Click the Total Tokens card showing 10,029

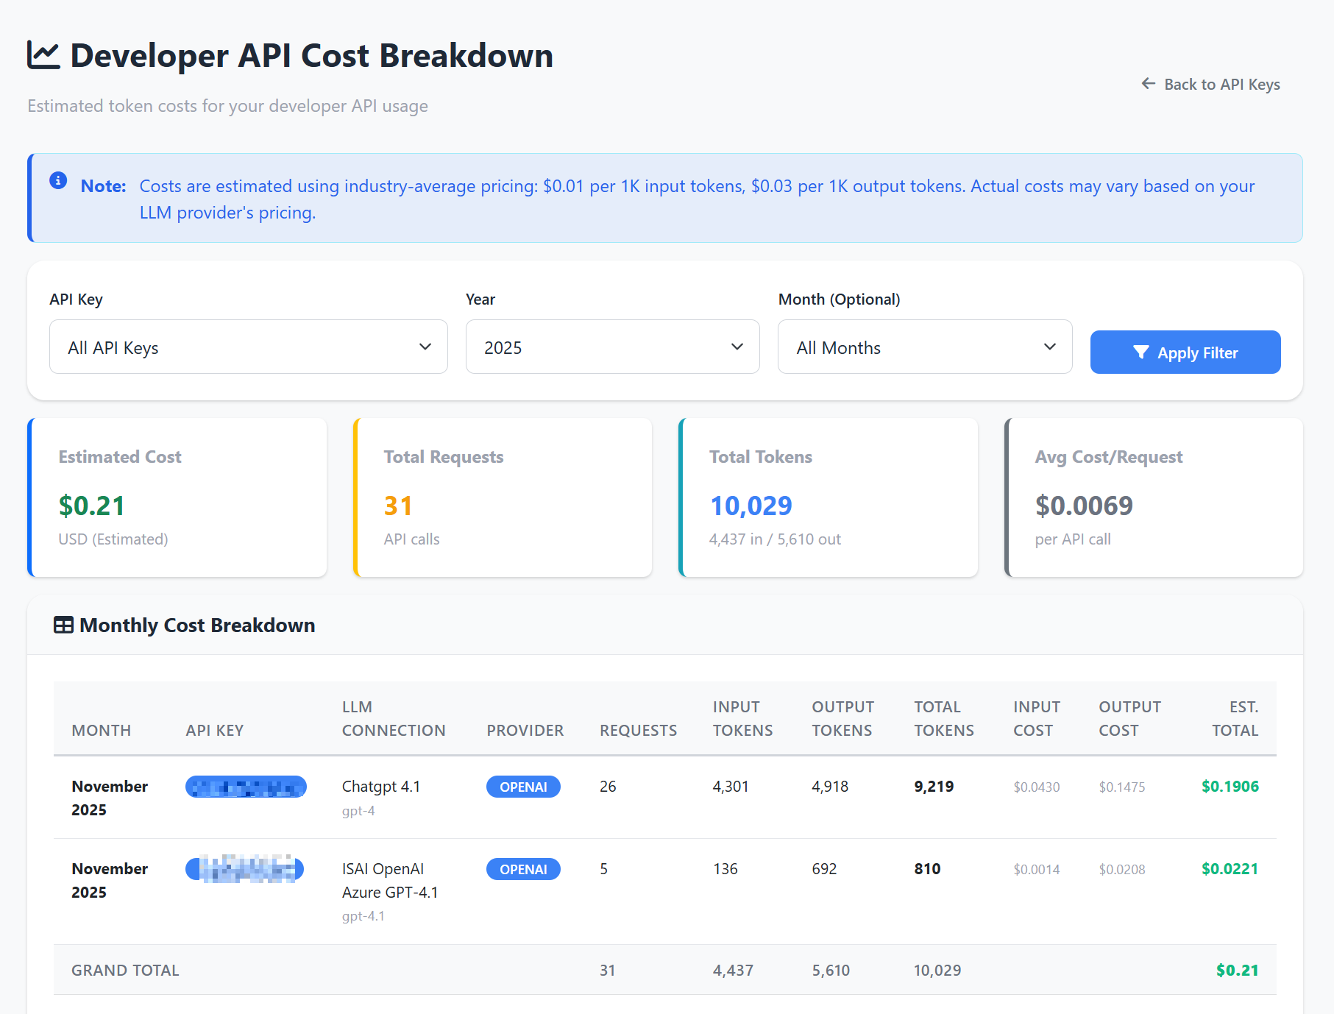pos(828,497)
